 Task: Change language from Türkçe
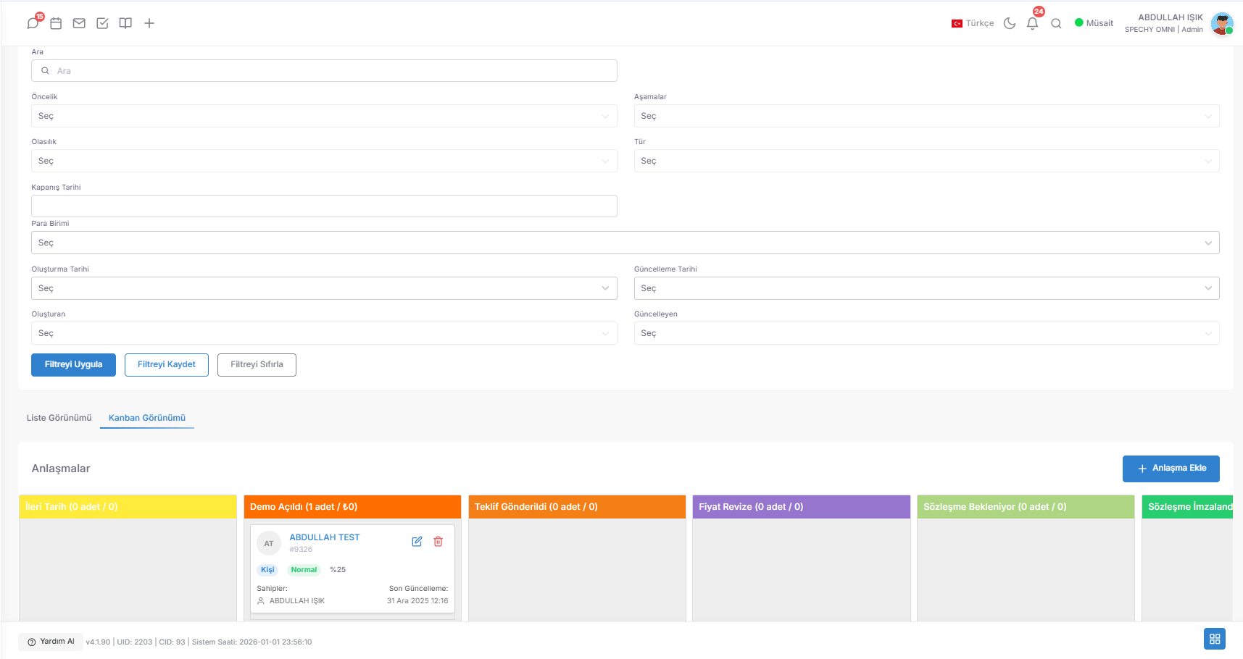coord(973,23)
